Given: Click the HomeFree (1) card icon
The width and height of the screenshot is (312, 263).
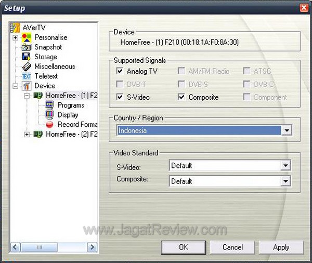Looking at the screenshot, I should point(38,96).
